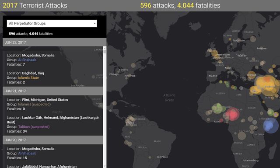Viewport: 280px width, 168px height.
Task: Click the orange Islamic State group link
Action: pyautogui.click(x=28, y=78)
